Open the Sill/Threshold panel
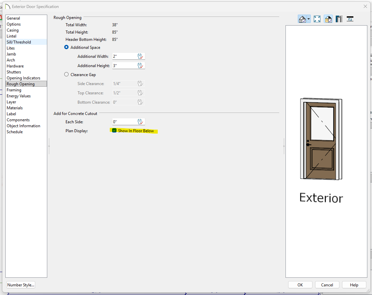This screenshot has height=295, width=372. pos(19,42)
